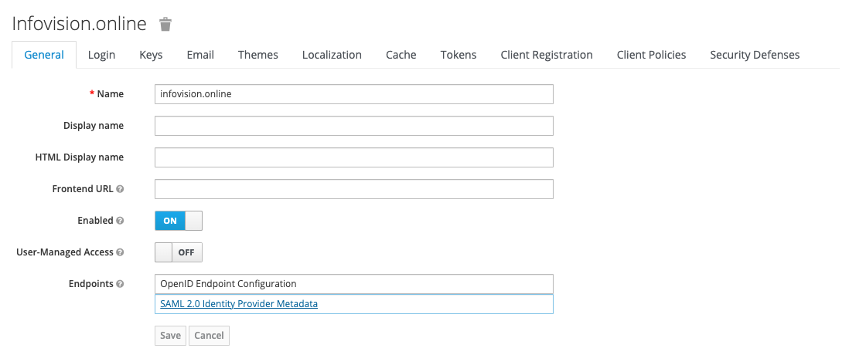Switch to the Login tab
Image resolution: width=849 pixels, height=355 pixels.
[x=101, y=55]
